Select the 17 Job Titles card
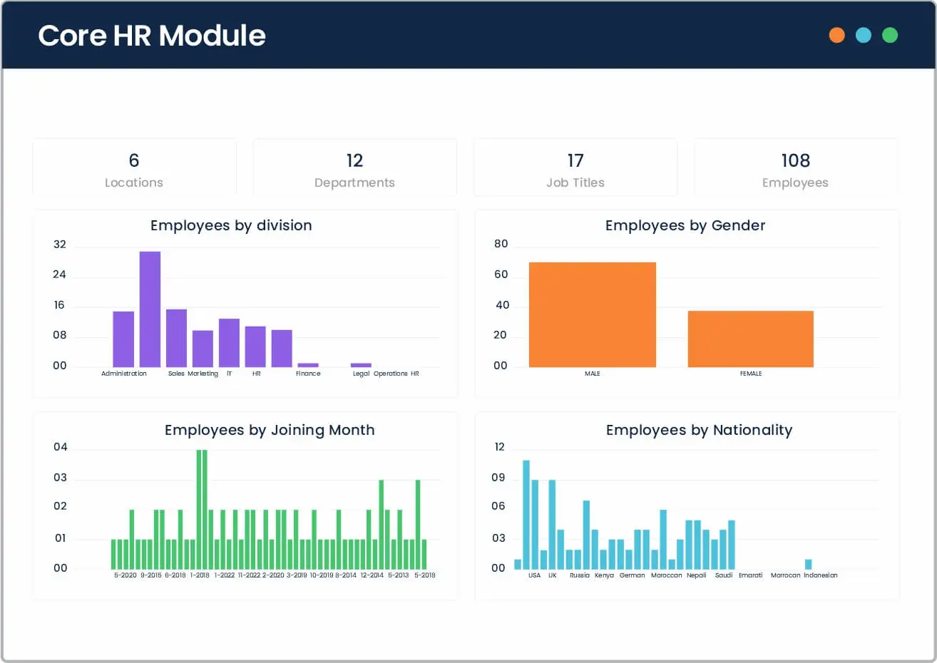Screen dimensions: 937x663 pos(575,168)
